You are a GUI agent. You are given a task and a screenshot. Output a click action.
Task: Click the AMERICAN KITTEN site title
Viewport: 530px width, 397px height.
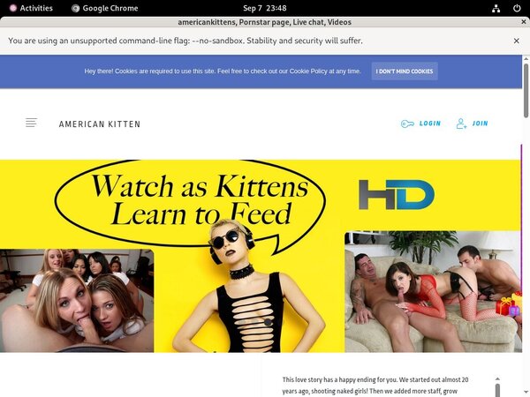tap(99, 124)
